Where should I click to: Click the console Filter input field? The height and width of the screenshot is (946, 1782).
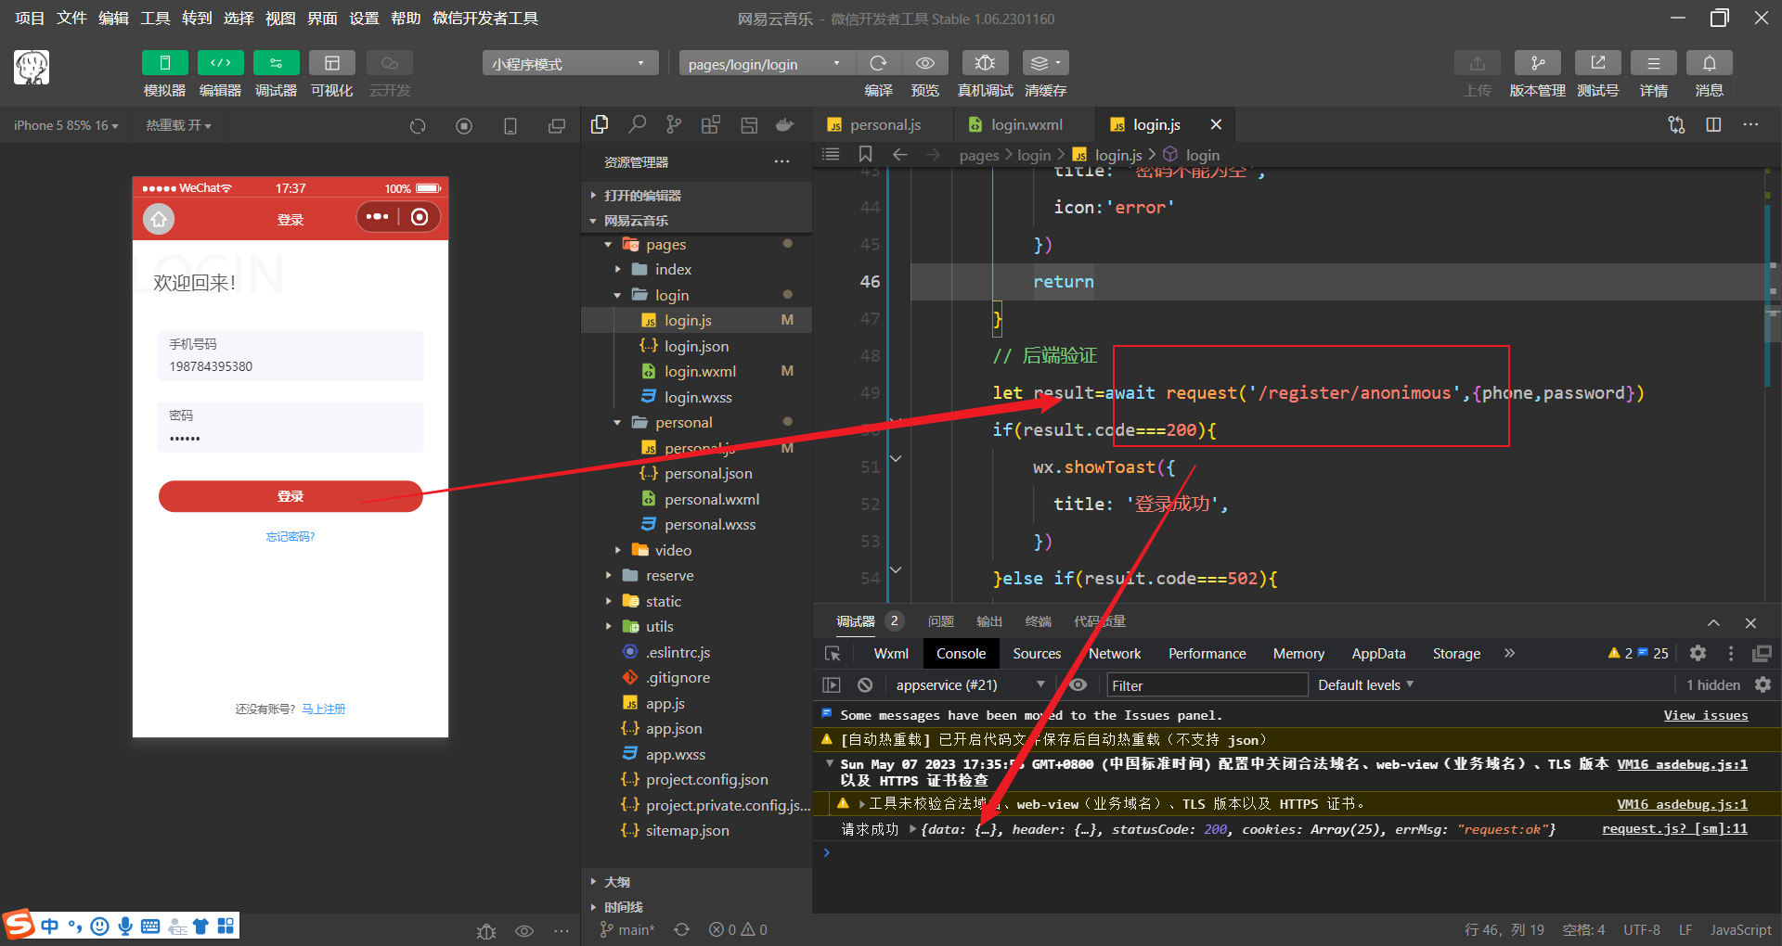point(1207,685)
